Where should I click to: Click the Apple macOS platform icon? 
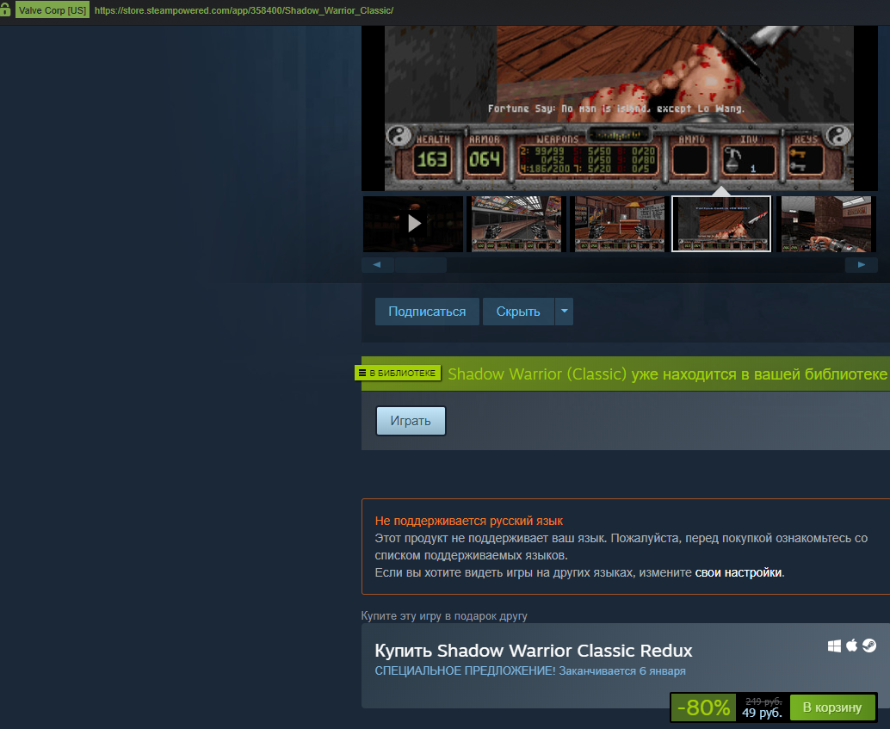pos(851,646)
